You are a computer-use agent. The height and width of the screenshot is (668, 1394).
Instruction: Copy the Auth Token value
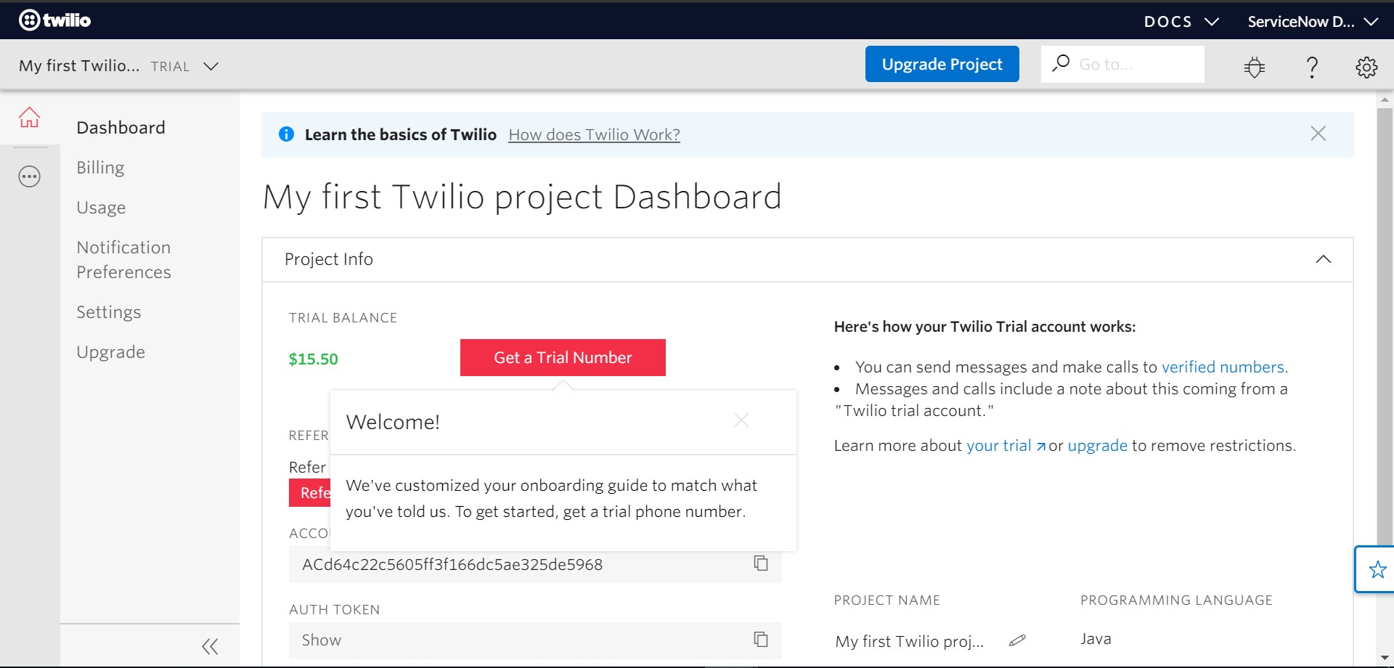coord(761,639)
